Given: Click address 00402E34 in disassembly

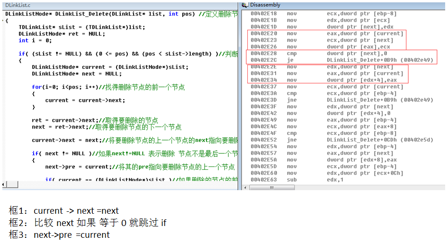Looking at the screenshot, I should (264, 80).
